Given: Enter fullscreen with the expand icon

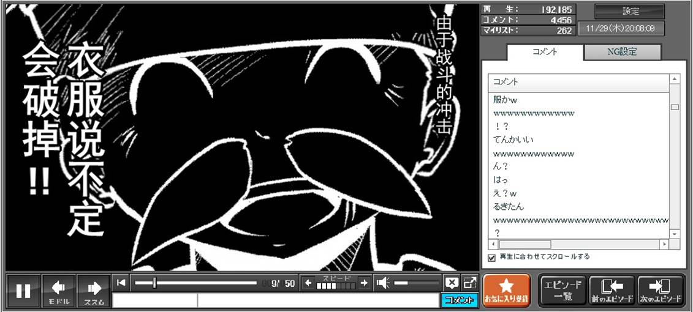Looking at the screenshot, I should pos(469,283).
